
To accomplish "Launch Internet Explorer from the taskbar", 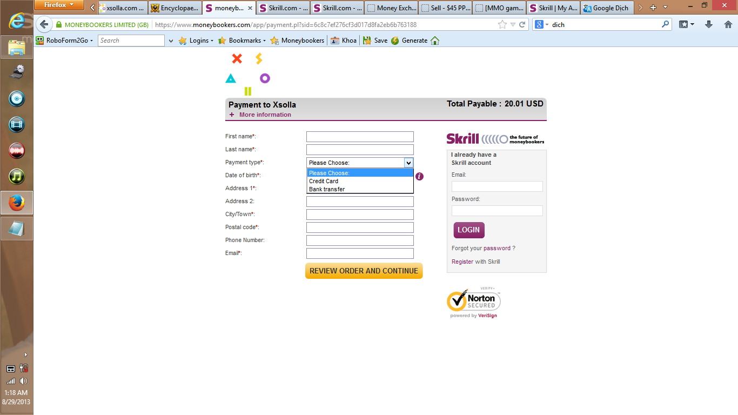I will pos(17,21).
